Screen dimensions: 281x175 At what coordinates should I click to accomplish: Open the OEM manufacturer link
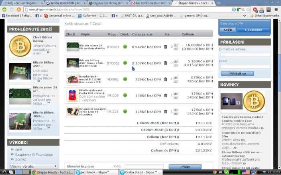click(x=18, y=150)
